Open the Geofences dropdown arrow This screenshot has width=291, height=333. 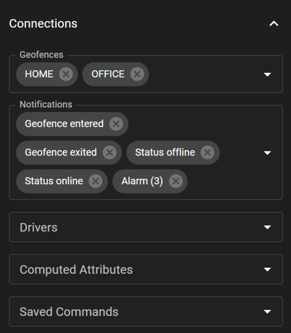(267, 74)
